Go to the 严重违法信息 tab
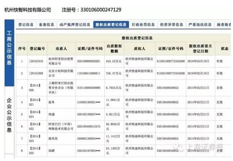The image size is (233, 161). (200, 24)
